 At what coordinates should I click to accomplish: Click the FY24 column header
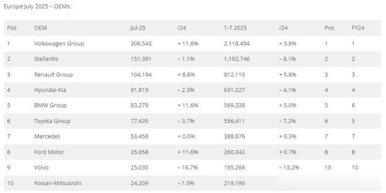(x=358, y=28)
